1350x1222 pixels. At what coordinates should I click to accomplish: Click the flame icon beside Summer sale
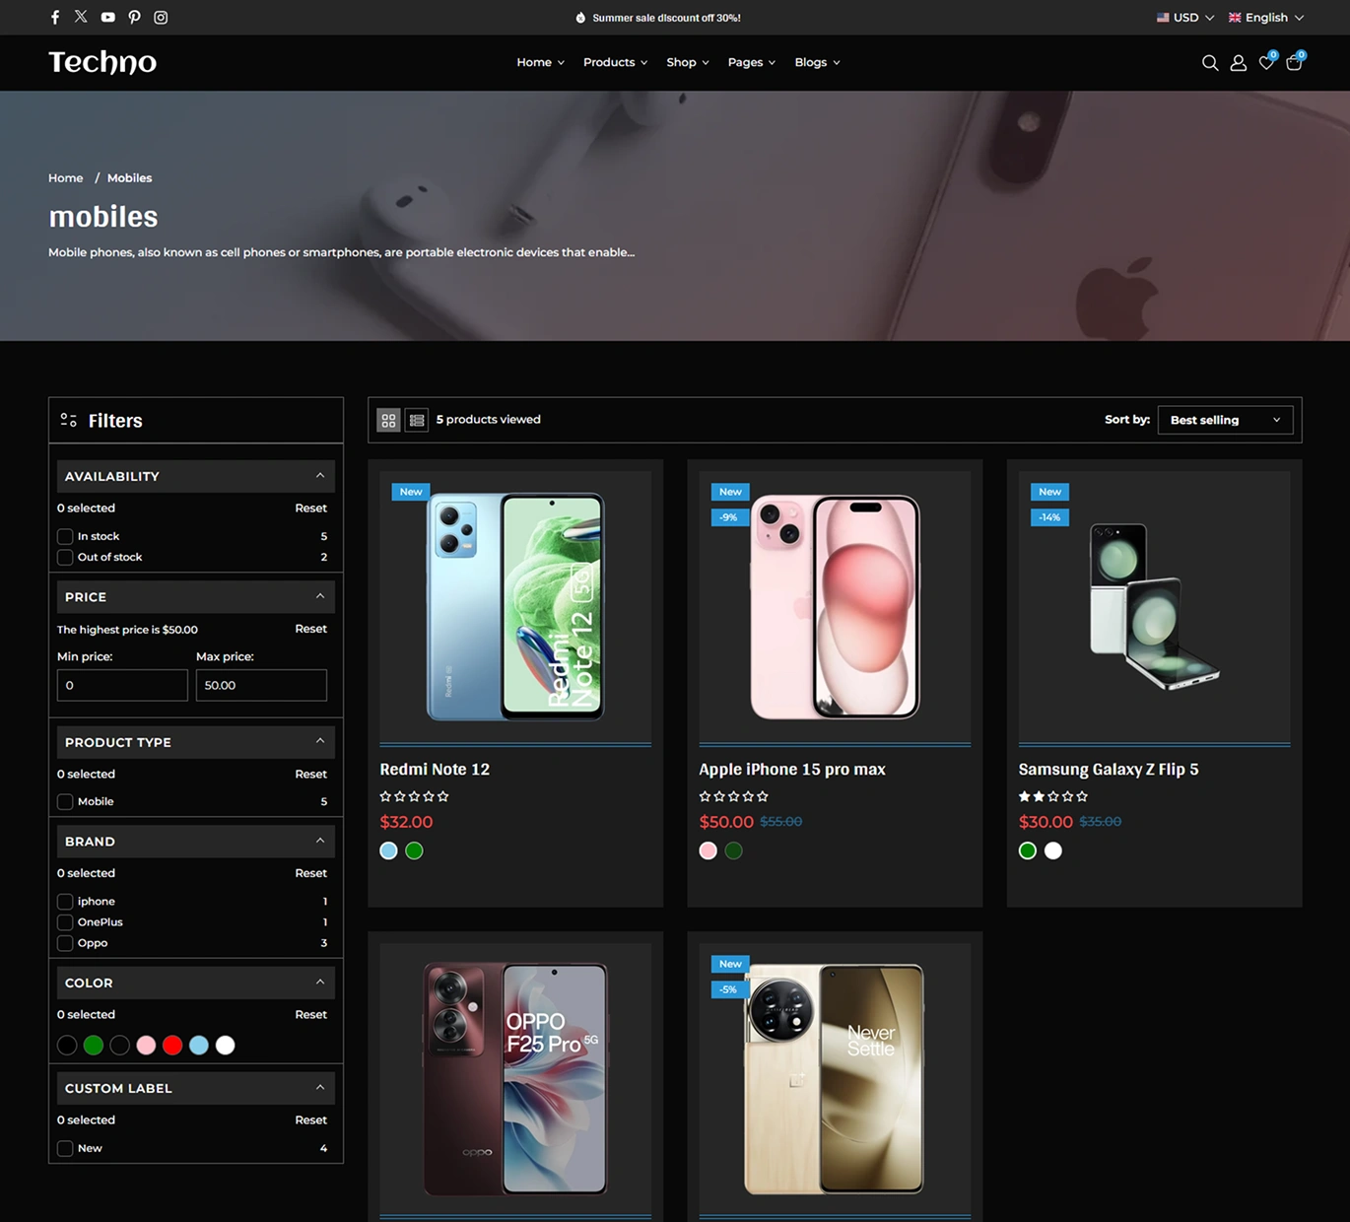coord(580,18)
